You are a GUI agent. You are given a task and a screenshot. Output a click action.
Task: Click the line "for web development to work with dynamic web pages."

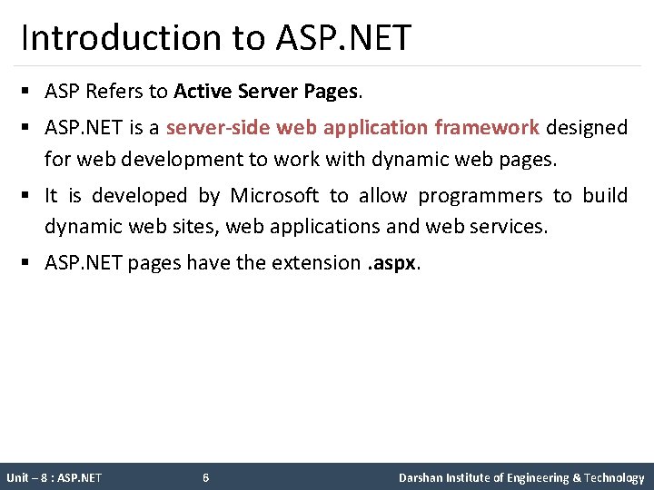[301, 160]
